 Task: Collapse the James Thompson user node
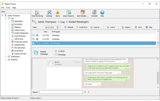pos(2,15)
